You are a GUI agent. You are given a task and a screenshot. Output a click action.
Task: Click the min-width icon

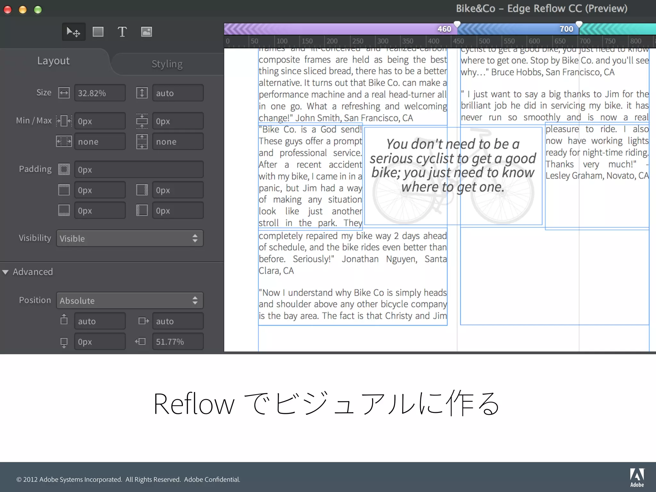click(x=64, y=121)
